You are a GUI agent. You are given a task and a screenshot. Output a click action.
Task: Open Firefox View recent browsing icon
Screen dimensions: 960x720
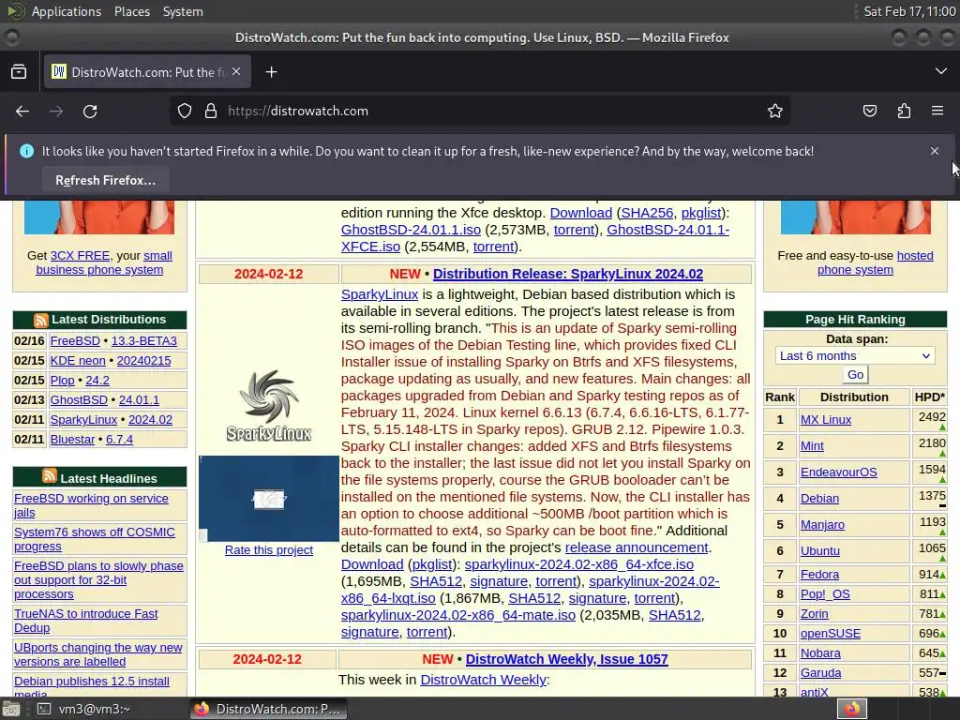[19, 72]
